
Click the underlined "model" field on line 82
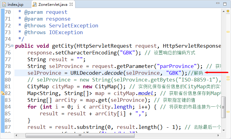146,93
